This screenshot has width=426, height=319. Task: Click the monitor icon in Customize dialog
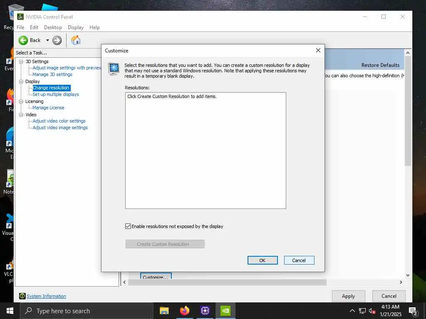click(x=114, y=69)
